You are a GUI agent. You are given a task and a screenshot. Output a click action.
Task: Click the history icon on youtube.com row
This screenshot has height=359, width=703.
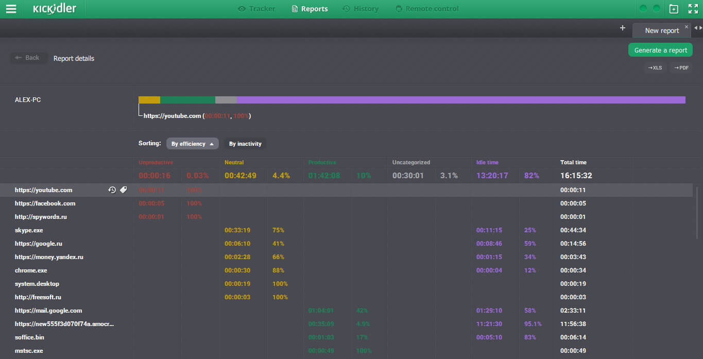[112, 190]
